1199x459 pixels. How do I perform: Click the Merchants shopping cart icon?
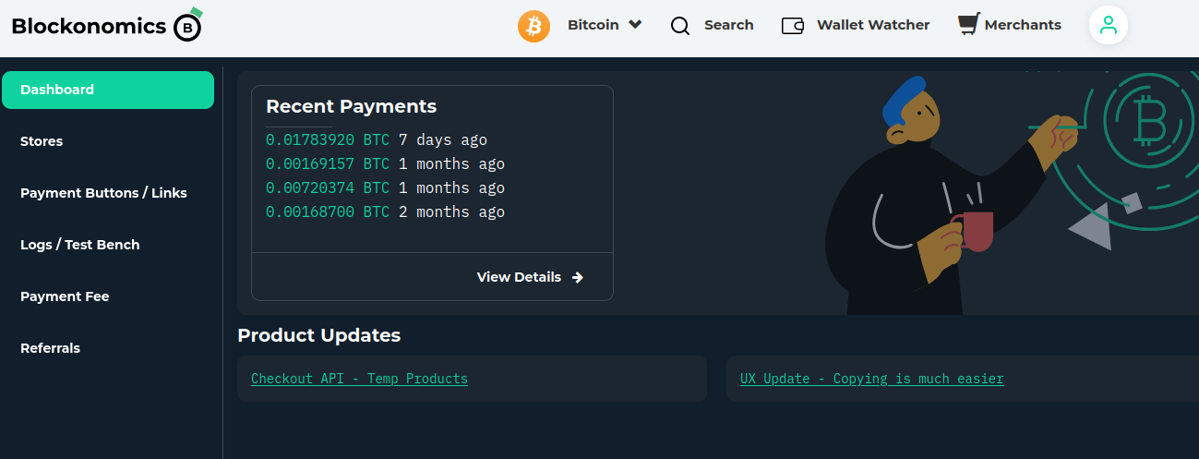pos(967,25)
